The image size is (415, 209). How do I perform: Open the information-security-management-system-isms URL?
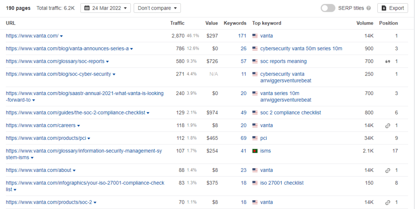click(84, 154)
